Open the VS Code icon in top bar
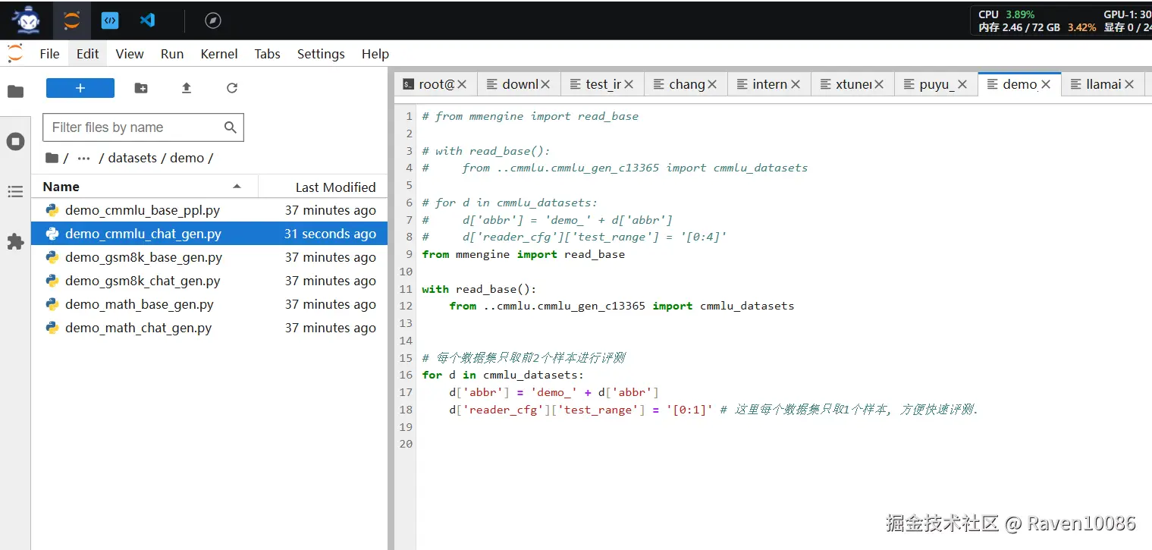 [x=148, y=20]
